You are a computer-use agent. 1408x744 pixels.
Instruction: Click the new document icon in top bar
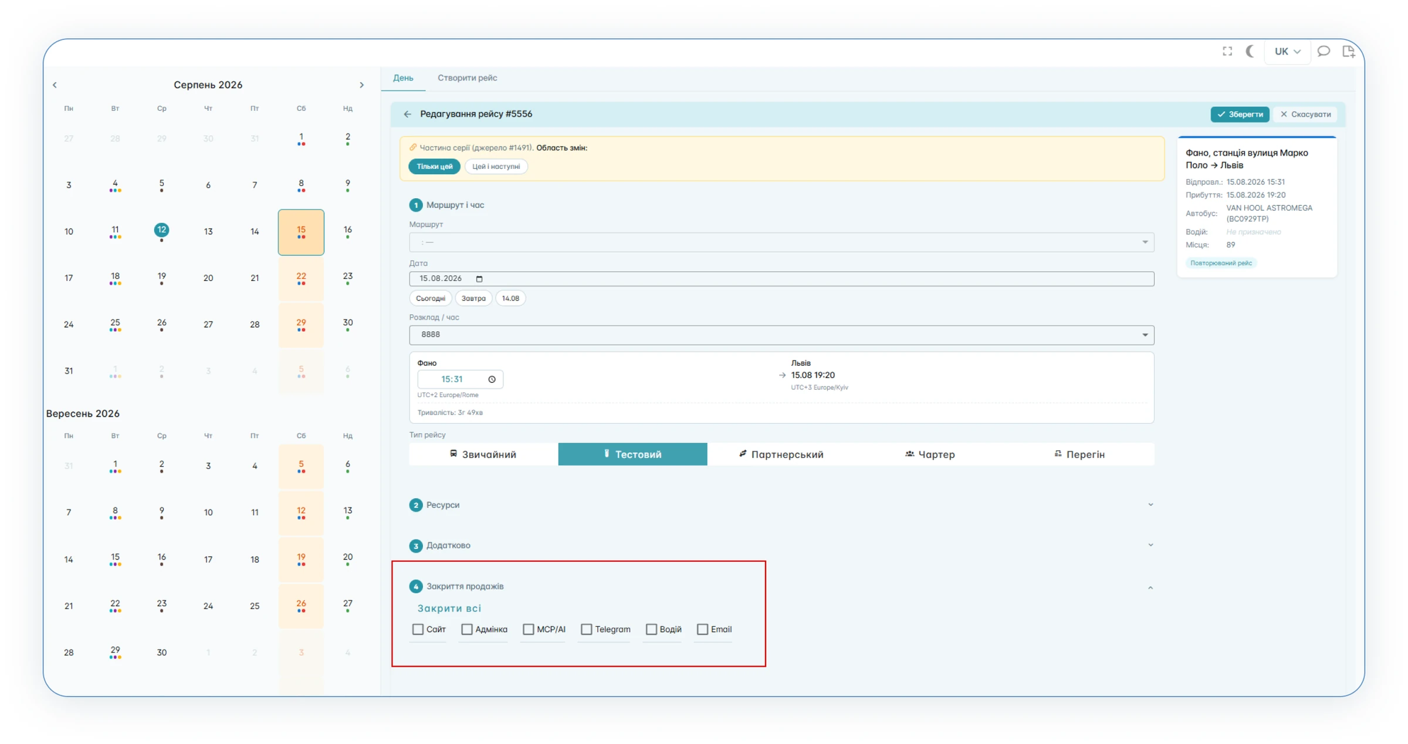[1348, 52]
